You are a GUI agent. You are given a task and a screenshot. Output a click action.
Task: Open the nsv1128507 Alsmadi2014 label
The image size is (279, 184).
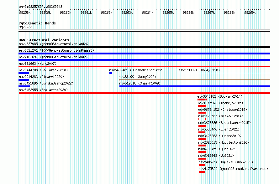(x=221, y=116)
